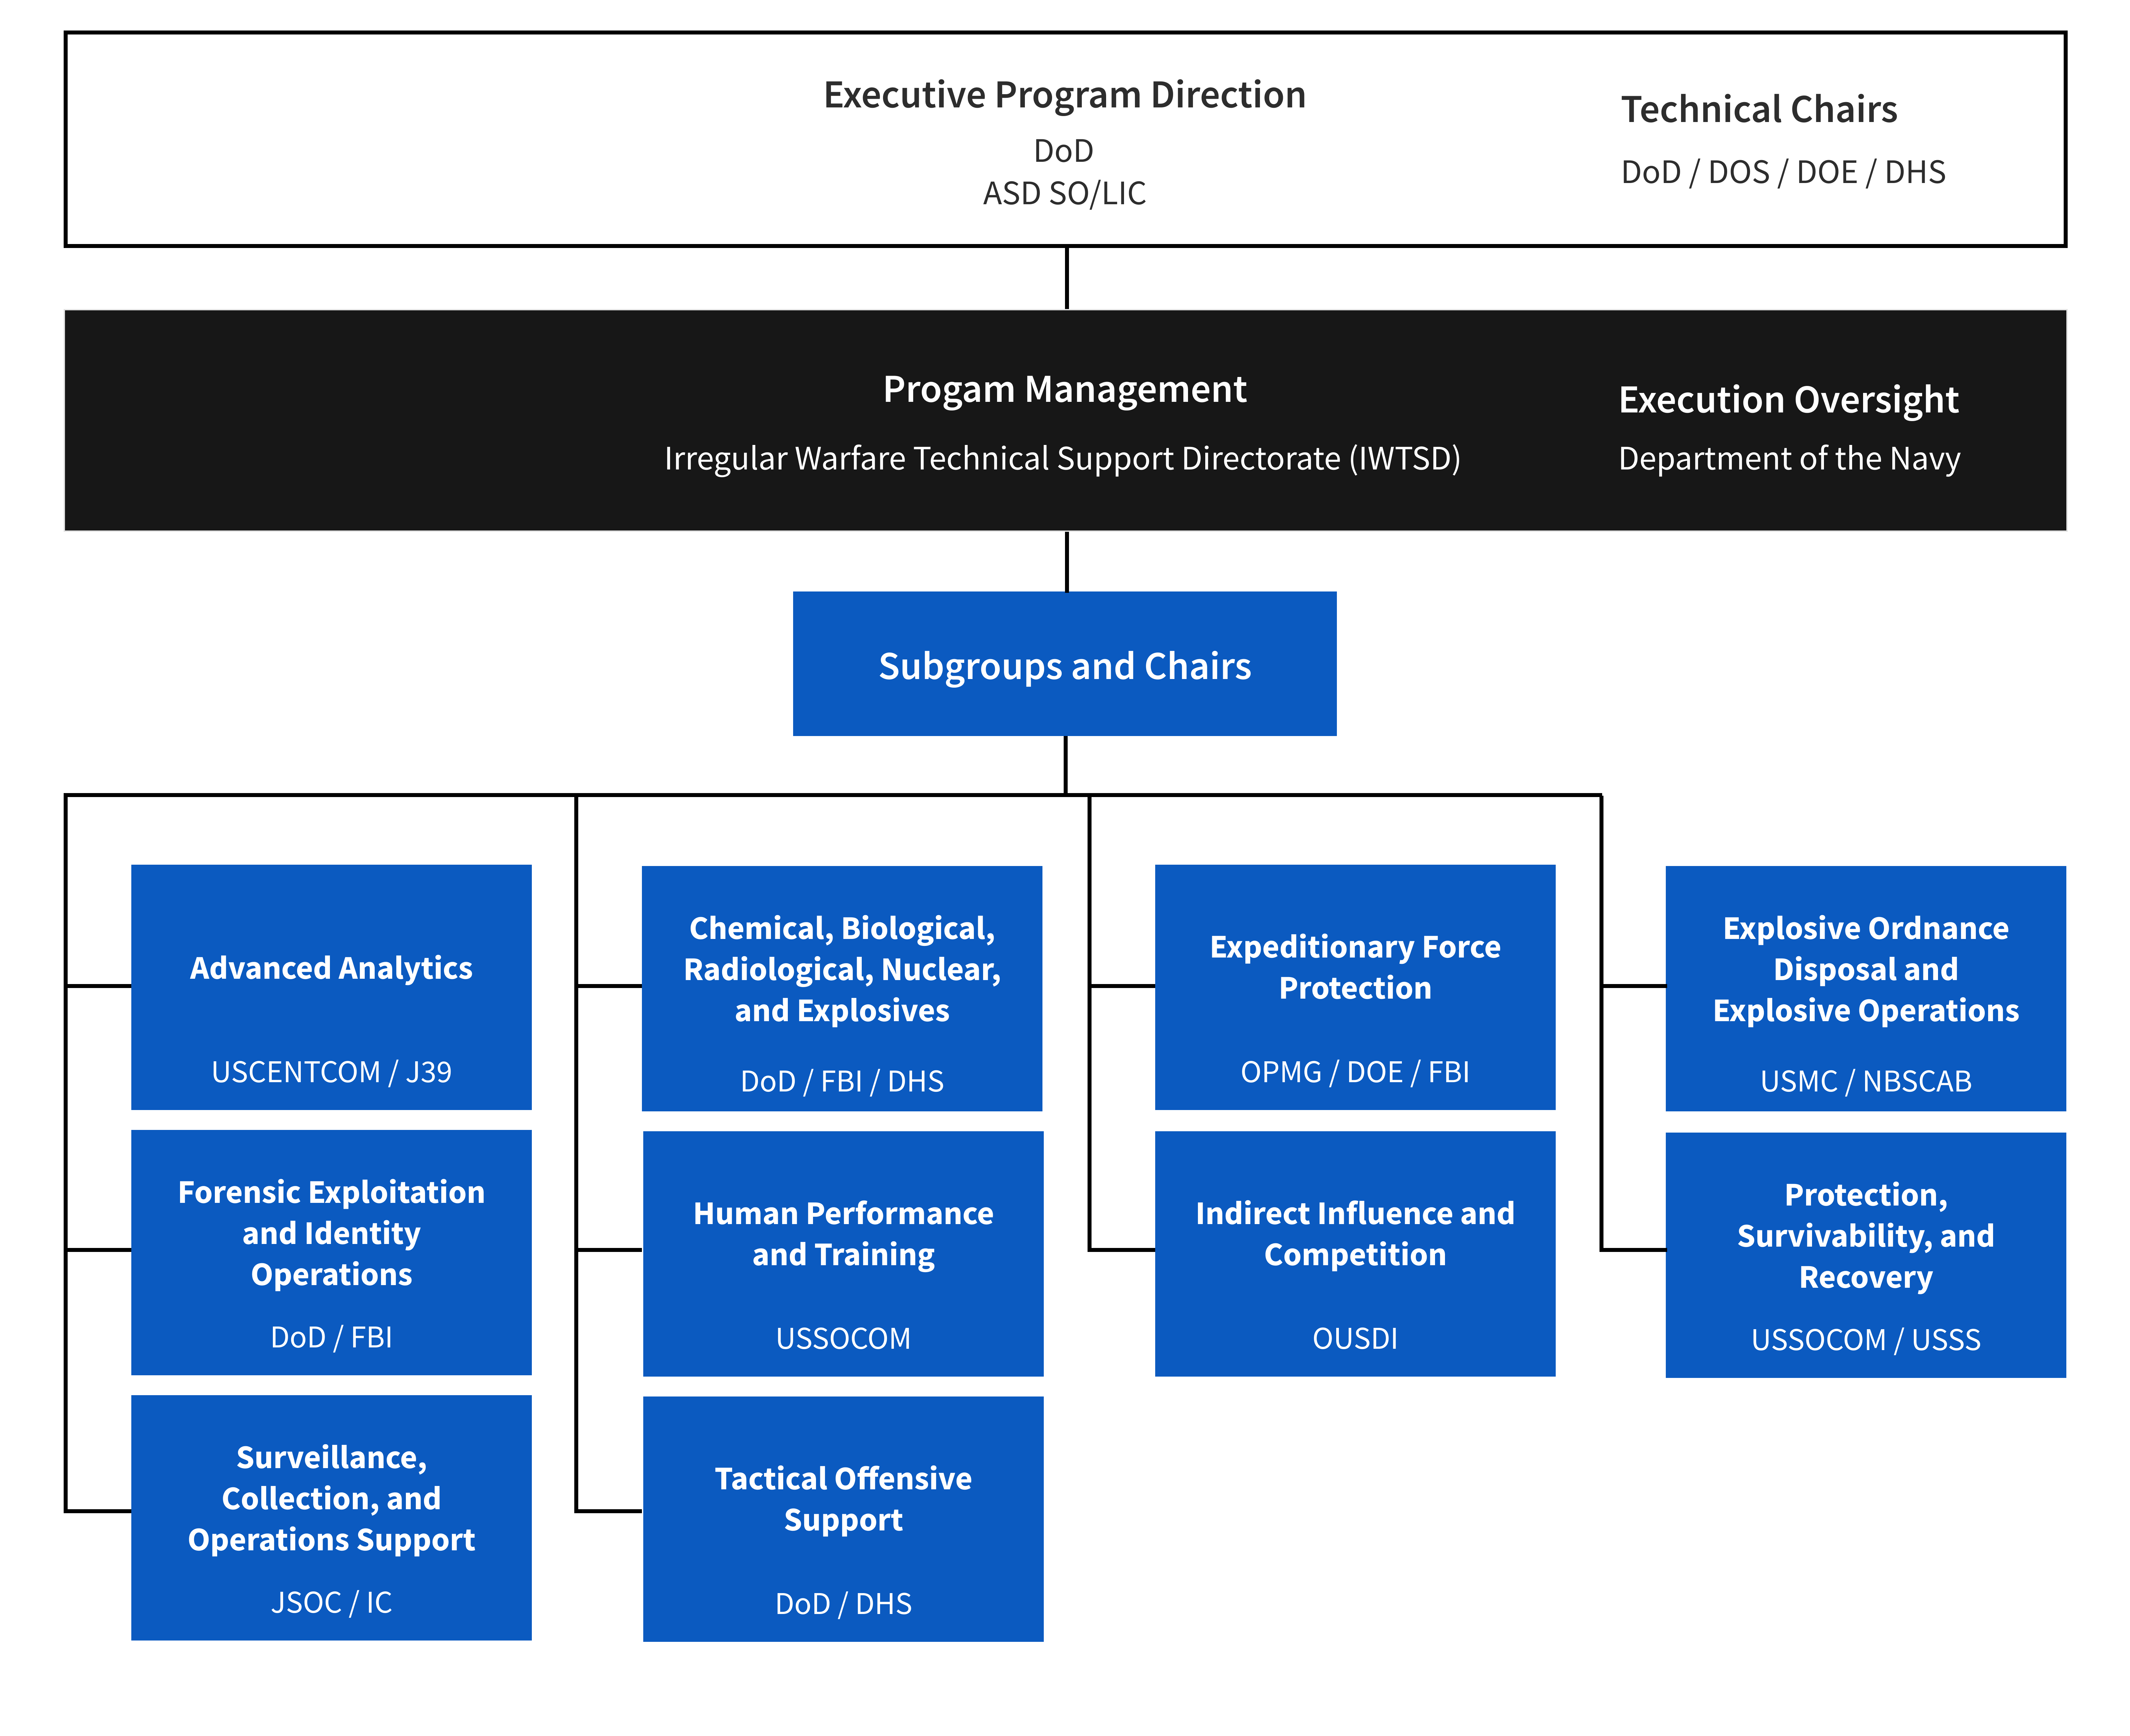Click Irregular Warfare Technical Support Directorate text
This screenshot has height=1736, width=2130.
click(x=1062, y=458)
